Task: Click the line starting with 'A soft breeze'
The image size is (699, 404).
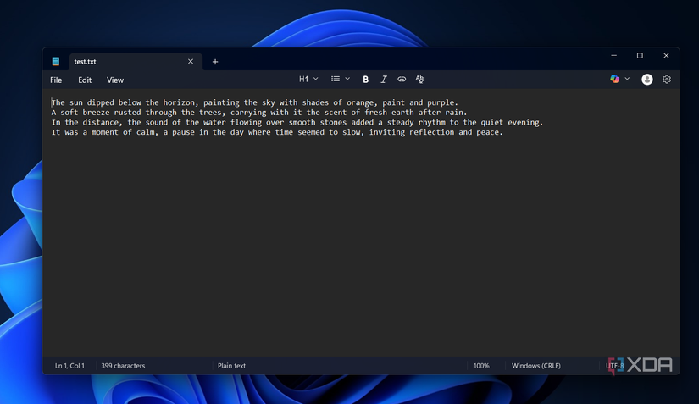Action: pos(259,113)
